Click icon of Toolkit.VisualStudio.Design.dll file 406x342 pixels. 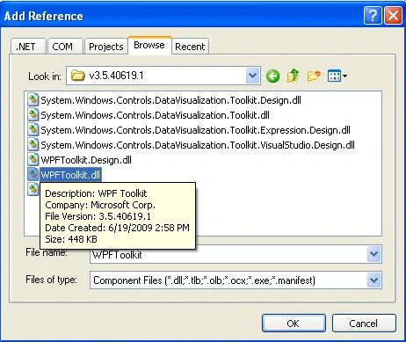pyautogui.click(x=33, y=145)
